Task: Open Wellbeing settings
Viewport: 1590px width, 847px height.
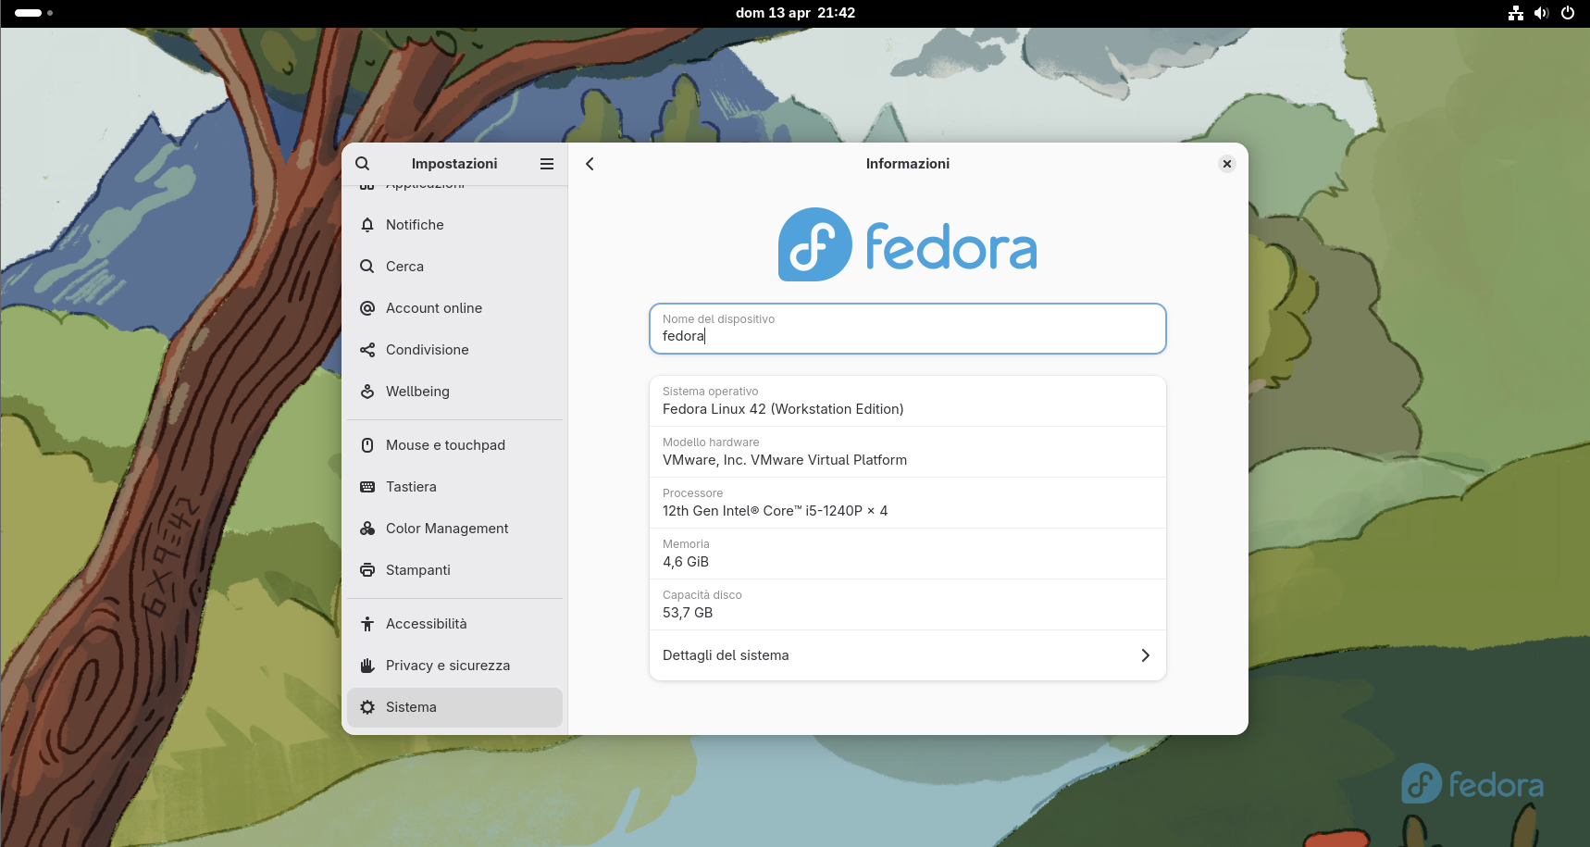Action: click(x=416, y=391)
